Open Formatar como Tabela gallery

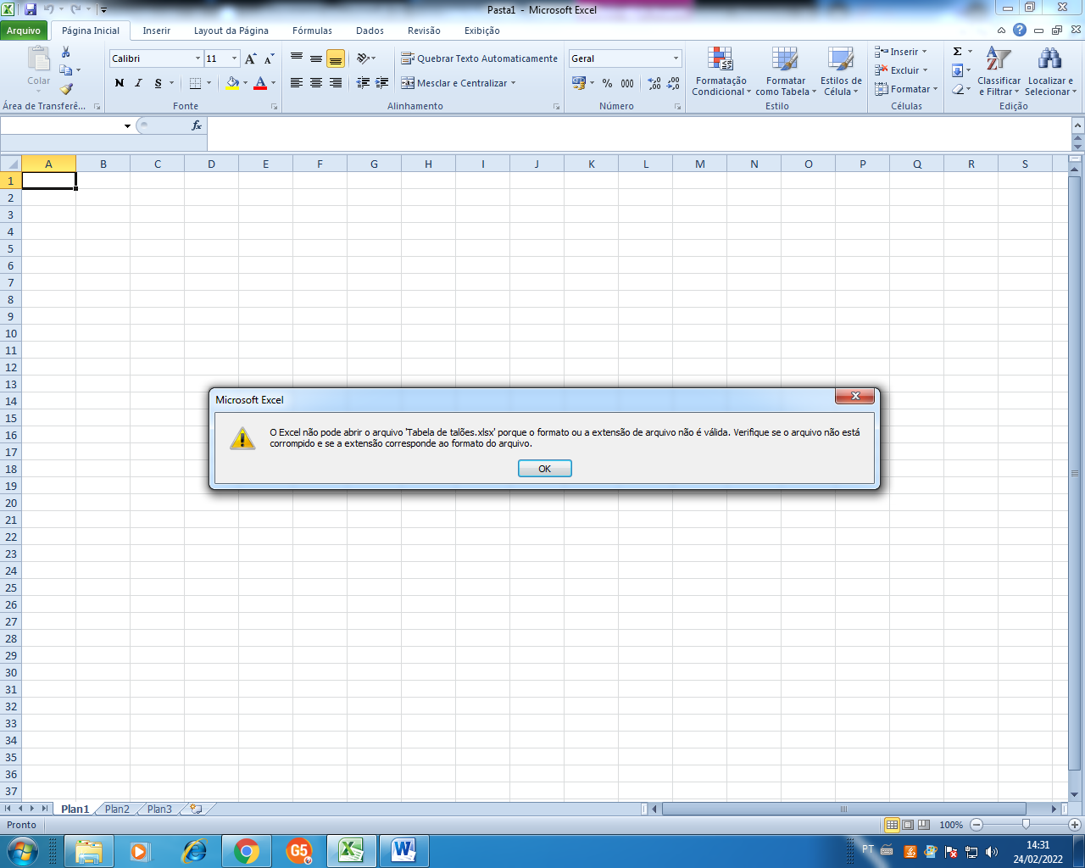point(786,72)
